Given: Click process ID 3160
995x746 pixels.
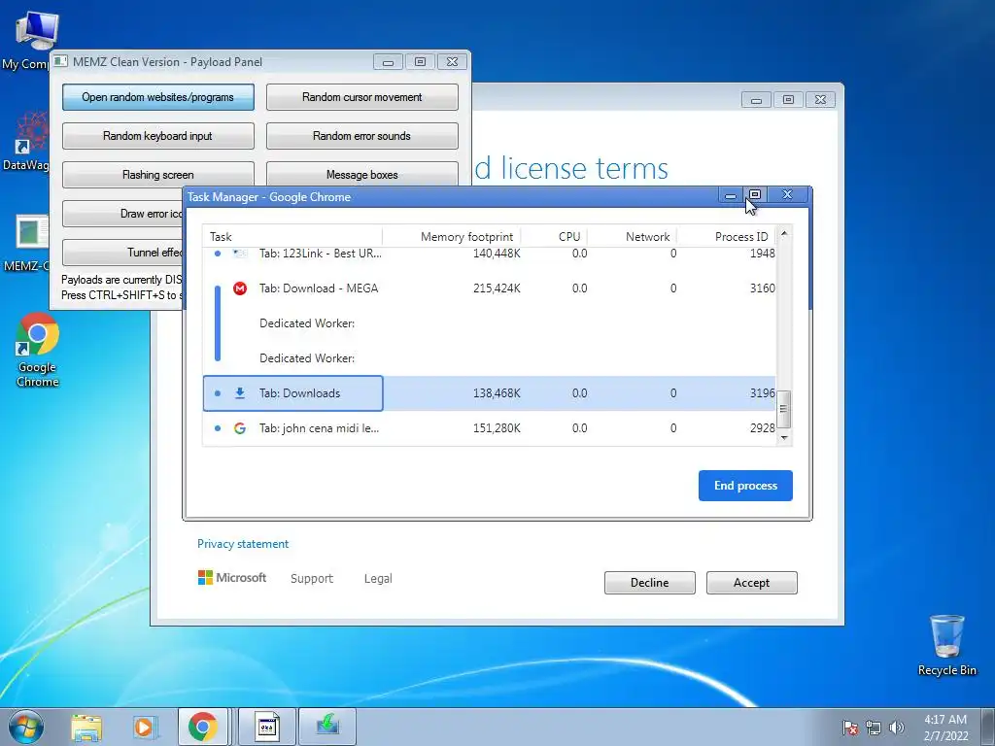Looking at the screenshot, I should coord(762,288).
